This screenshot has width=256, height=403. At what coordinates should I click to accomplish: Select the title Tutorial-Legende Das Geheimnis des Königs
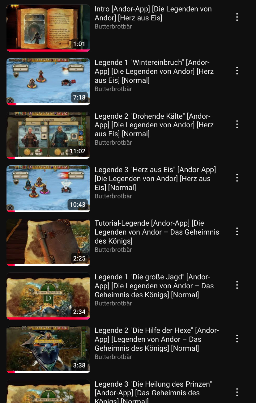(x=157, y=232)
